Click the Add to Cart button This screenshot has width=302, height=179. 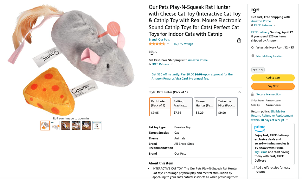pos(273,78)
